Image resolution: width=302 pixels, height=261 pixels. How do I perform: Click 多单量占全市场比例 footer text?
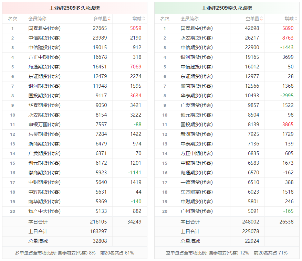coord(74,253)
